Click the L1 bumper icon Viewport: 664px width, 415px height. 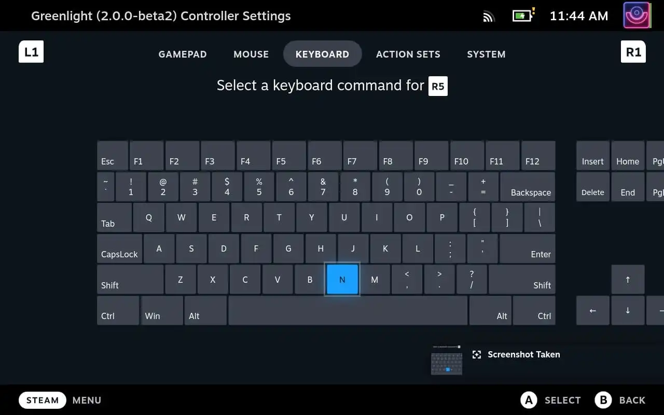31,52
